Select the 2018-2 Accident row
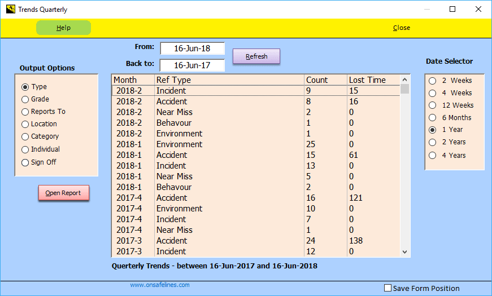The height and width of the screenshot is (296, 492). tap(256, 101)
